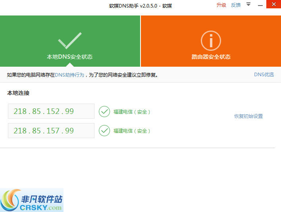Open the title bar dropdown menu arrow
Image resolution: width=281 pixels, height=212 pixels.
pos(248,4)
